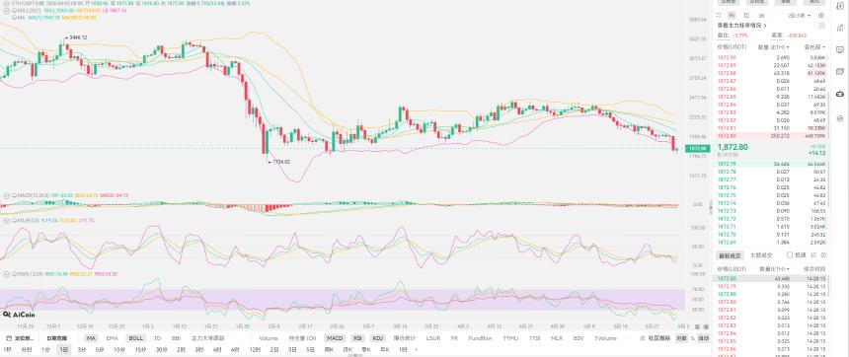Screen dimensions: 849x357
Task: Open the 数量(ETH) dropdown in order book
Action: pos(775,47)
